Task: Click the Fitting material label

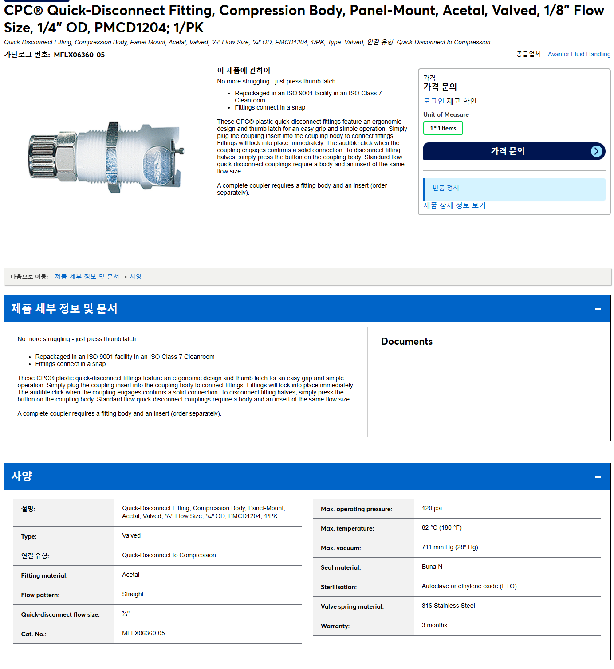Action: [44, 576]
